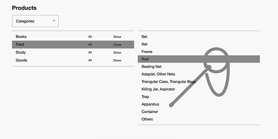View All items in Books
This screenshot has height=139, width=278.
pos(90,37)
